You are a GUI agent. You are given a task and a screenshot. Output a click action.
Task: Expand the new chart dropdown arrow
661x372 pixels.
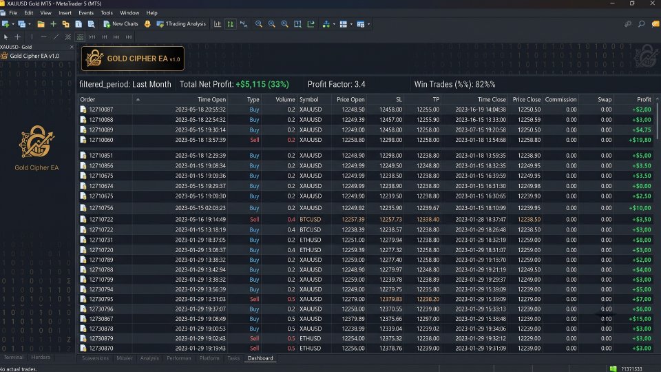coord(13,24)
